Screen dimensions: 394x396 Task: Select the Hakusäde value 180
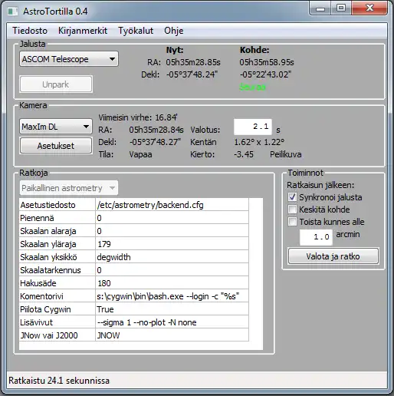(x=172, y=283)
